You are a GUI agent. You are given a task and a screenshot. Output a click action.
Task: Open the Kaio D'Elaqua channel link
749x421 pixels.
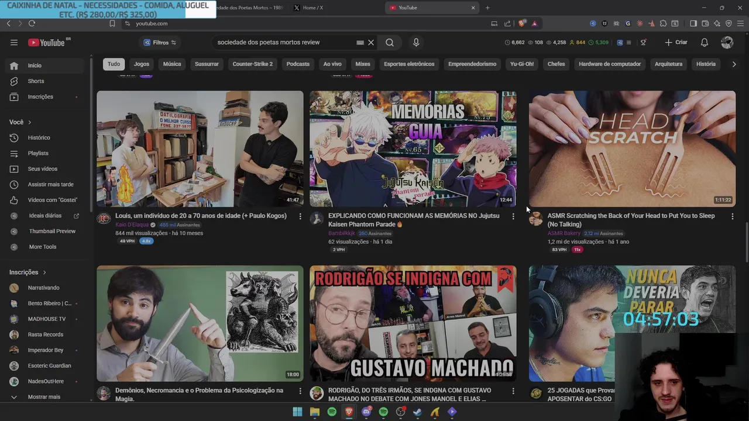132,225
